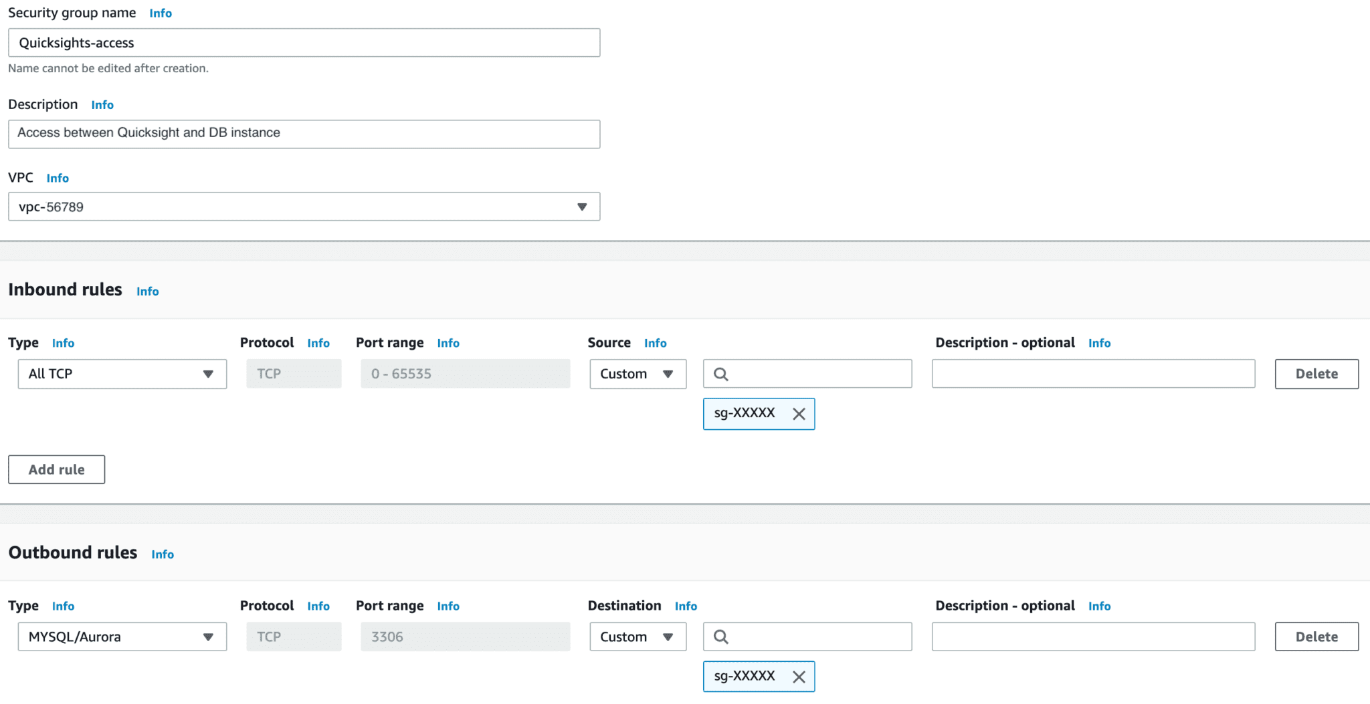
Task: Open the Info link beside inbound Port range
Action: pyautogui.click(x=448, y=343)
